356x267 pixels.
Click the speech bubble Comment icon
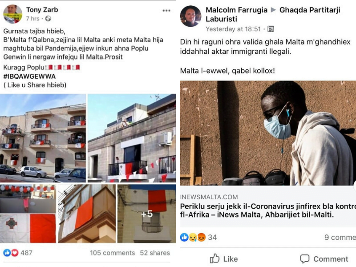(305, 259)
